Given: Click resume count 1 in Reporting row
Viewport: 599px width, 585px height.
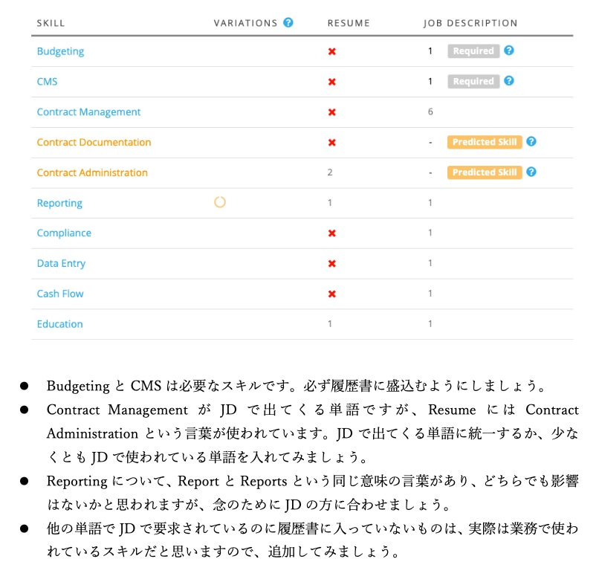Looking at the screenshot, I should tap(330, 202).
